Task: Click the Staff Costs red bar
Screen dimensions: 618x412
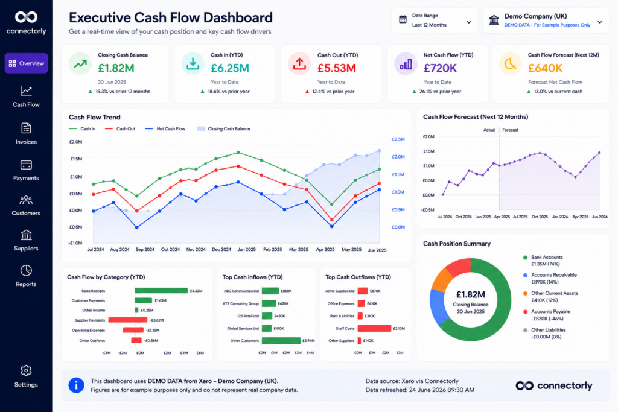Action: point(374,328)
